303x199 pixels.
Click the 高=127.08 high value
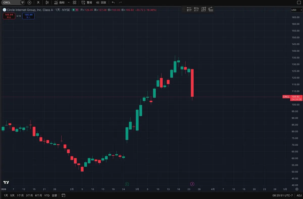(x=100, y=10)
